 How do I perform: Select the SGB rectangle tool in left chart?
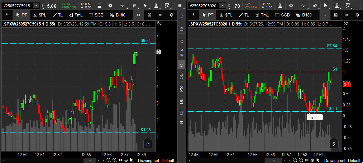96,15
